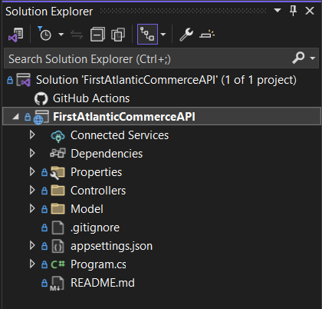Image resolution: width=322 pixels, height=309 pixels.
Task: Click the README.md markdown icon
Action: point(57,284)
